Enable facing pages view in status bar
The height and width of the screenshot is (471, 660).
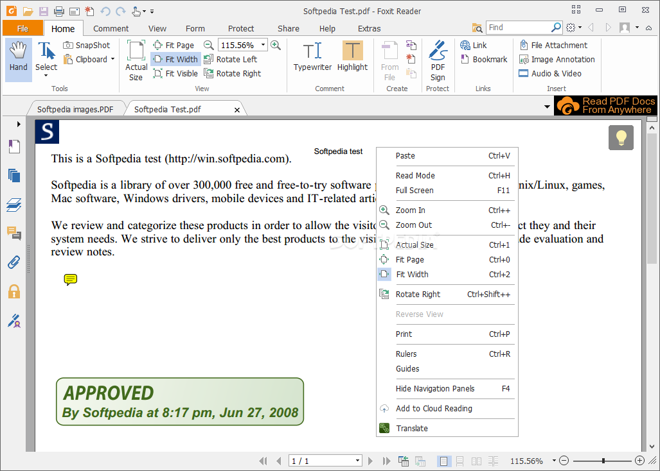[x=476, y=461]
